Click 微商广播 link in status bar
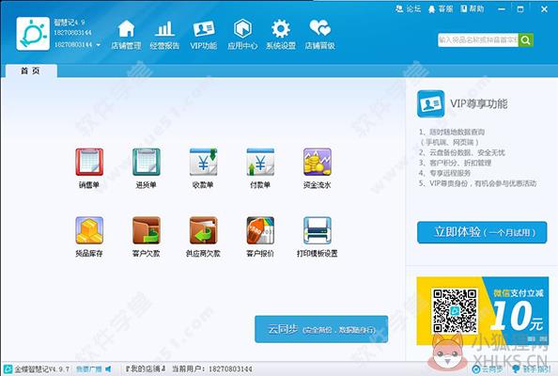This screenshot has width=558, height=376. (89, 369)
